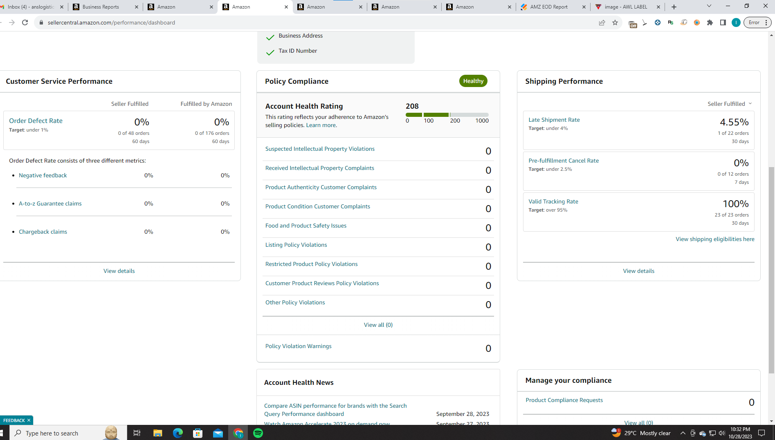
Task: Open Listing Policy Violations
Action: (x=296, y=245)
